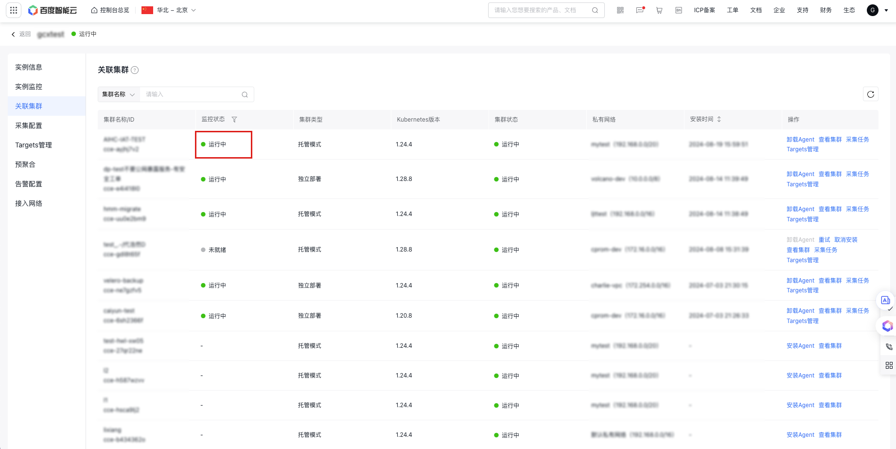Select 接入网络 in the sidebar
896x449 pixels.
tap(47, 203)
